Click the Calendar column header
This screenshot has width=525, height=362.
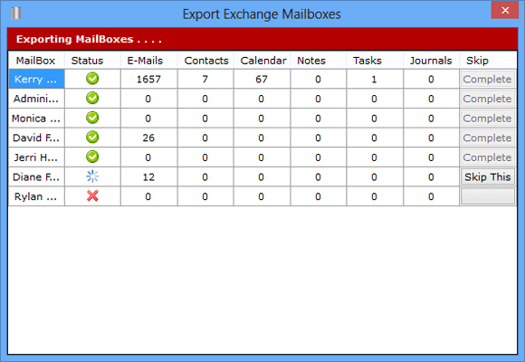click(263, 61)
